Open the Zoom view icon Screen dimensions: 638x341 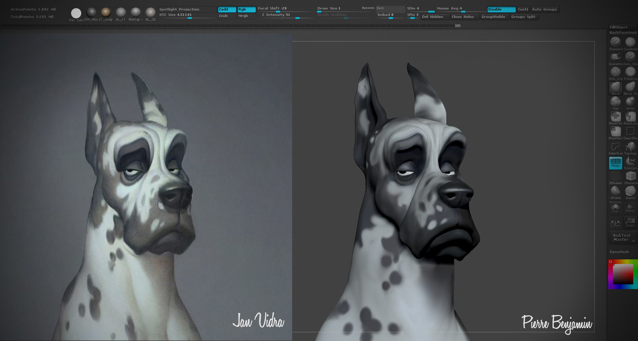coord(630,222)
